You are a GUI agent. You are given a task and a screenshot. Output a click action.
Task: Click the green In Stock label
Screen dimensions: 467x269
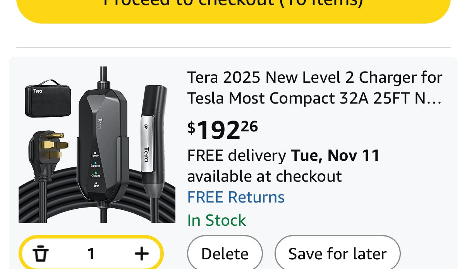tap(216, 220)
